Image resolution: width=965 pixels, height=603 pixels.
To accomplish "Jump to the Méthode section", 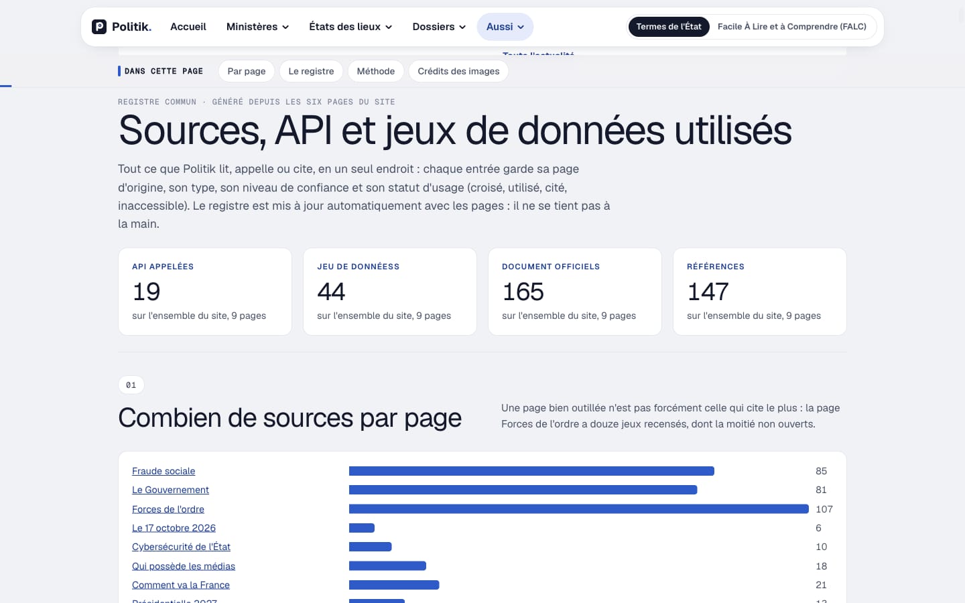I will [x=376, y=71].
